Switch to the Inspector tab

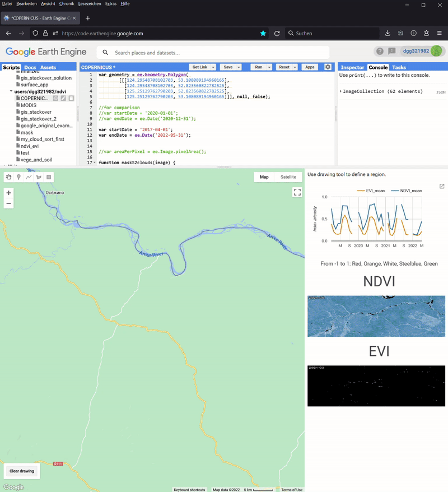pos(352,67)
